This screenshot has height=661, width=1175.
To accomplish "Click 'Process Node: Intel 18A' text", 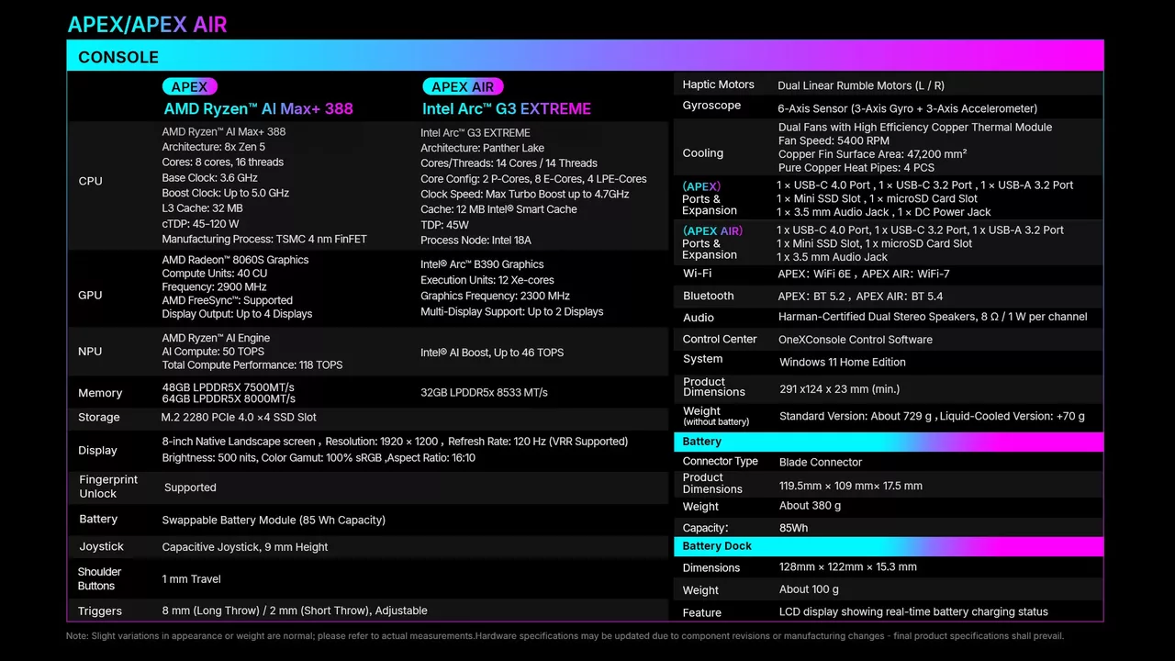I will click(x=476, y=240).
